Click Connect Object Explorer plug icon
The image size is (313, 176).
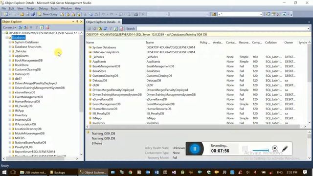click(x=21, y=27)
